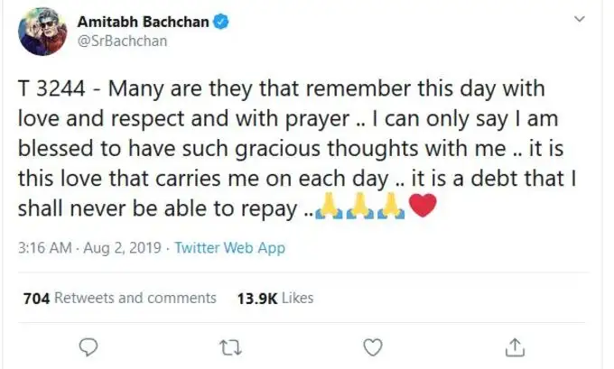This screenshot has width=614, height=369.
Task: Click the blue verified badge
Action: point(221,23)
